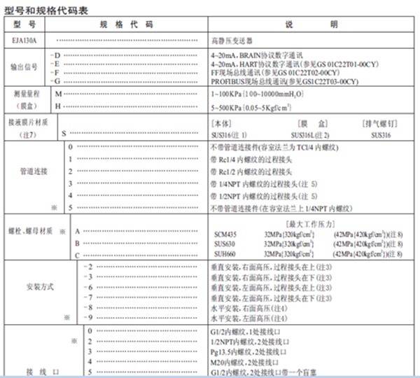Image resolution: width=420 pixels, height=378 pixels.
Task: Select the 规格代码 column header
Action: [x=127, y=24]
